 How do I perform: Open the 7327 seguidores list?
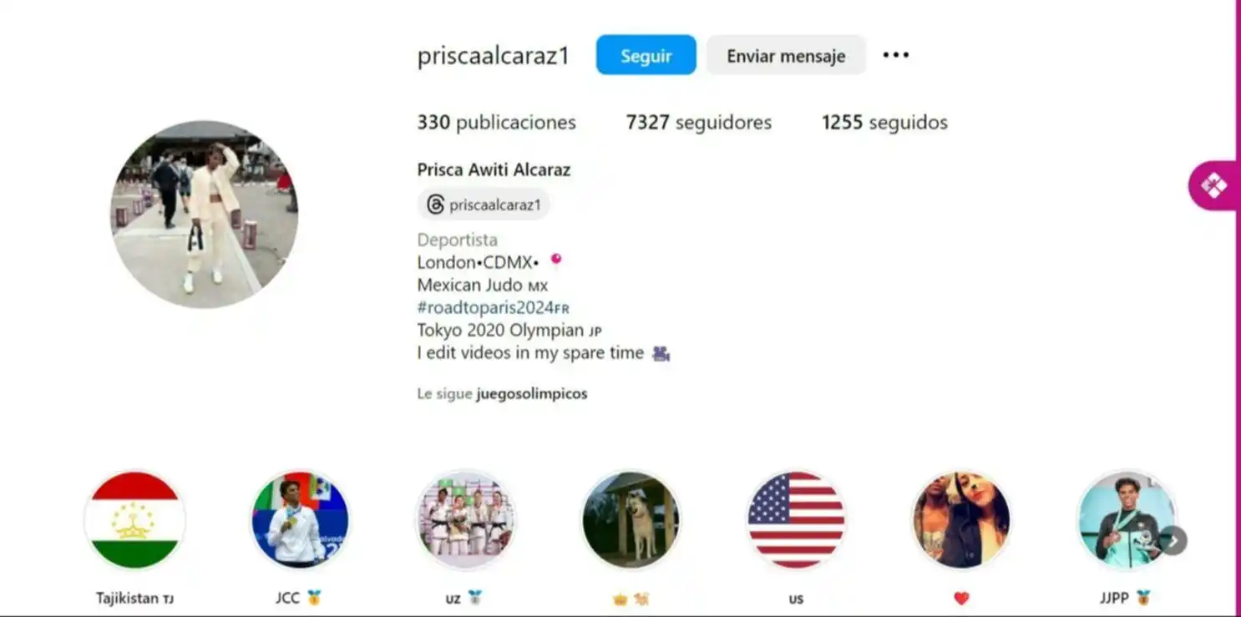[699, 123]
